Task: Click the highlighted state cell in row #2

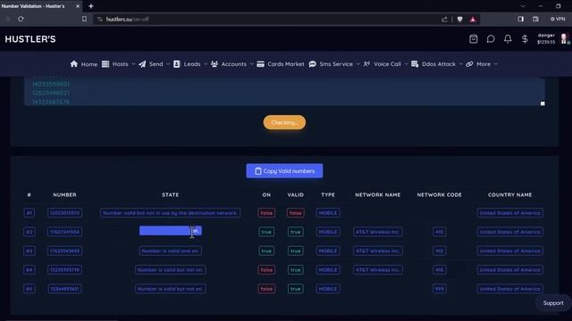Action: pos(171,231)
